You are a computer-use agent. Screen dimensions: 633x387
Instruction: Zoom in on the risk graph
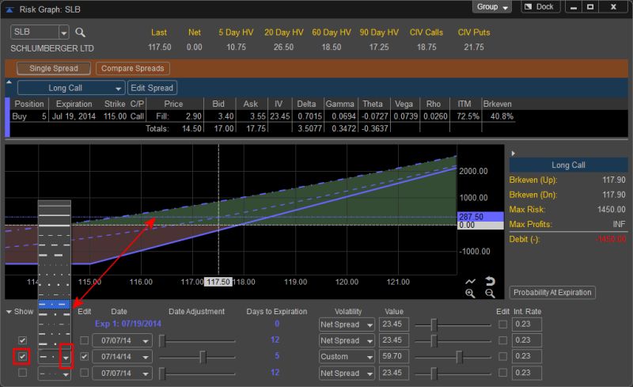(470, 294)
